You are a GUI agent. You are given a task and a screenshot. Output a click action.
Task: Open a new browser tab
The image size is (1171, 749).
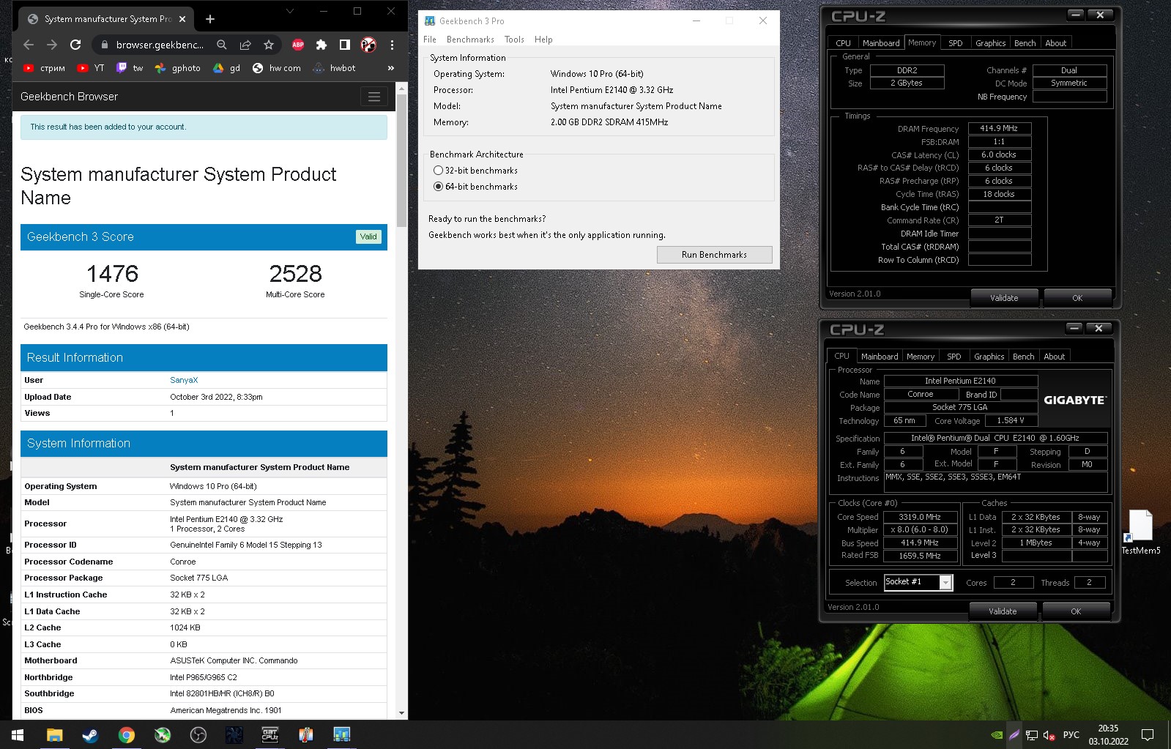[210, 19]
